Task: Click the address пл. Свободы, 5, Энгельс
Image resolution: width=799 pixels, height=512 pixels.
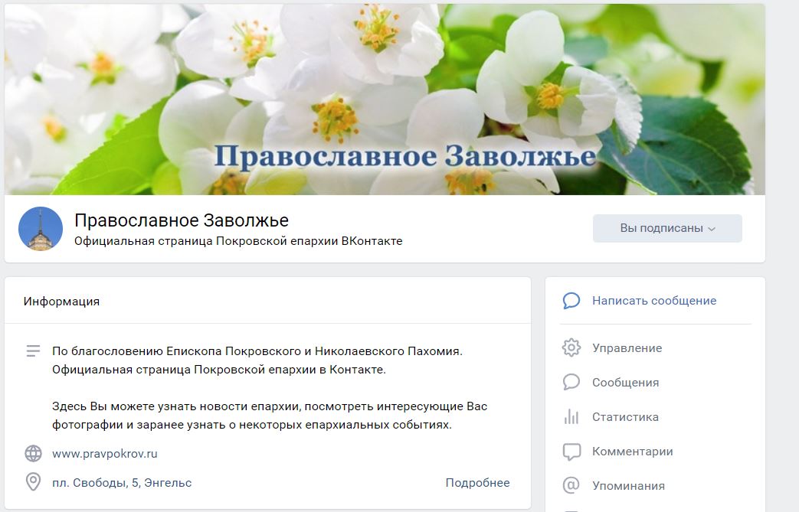Action: (122, 482)
